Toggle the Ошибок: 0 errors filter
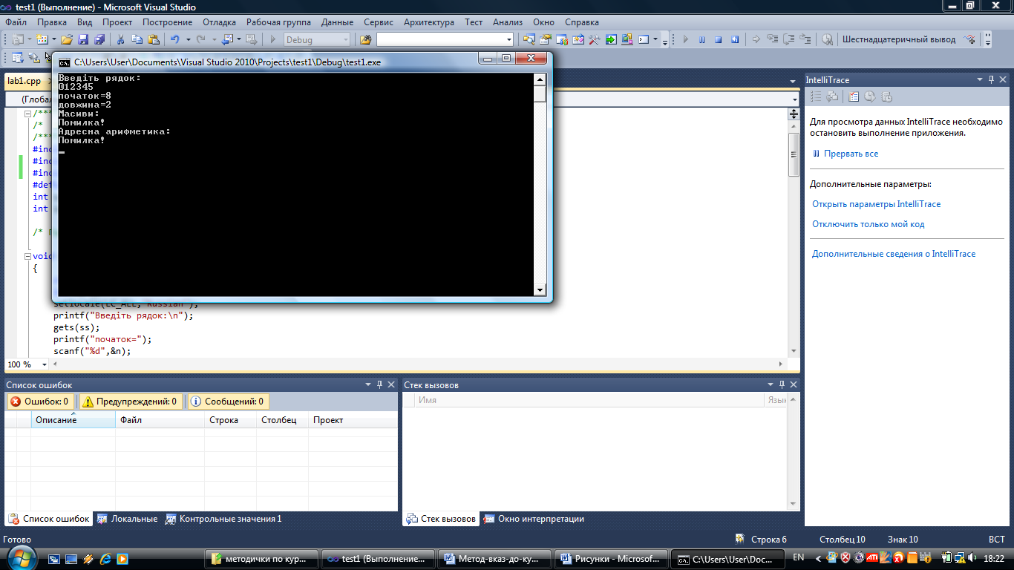Screen dimensions: 1014x570 point(40,402)
